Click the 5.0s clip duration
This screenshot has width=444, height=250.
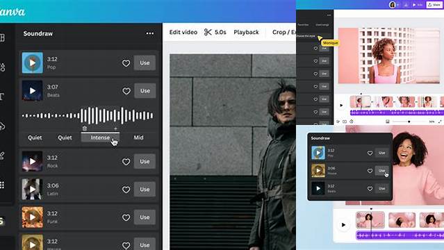click(220, 32)
